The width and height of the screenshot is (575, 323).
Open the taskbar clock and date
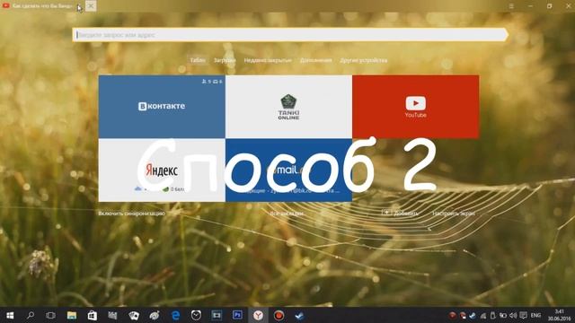[559, 315]
